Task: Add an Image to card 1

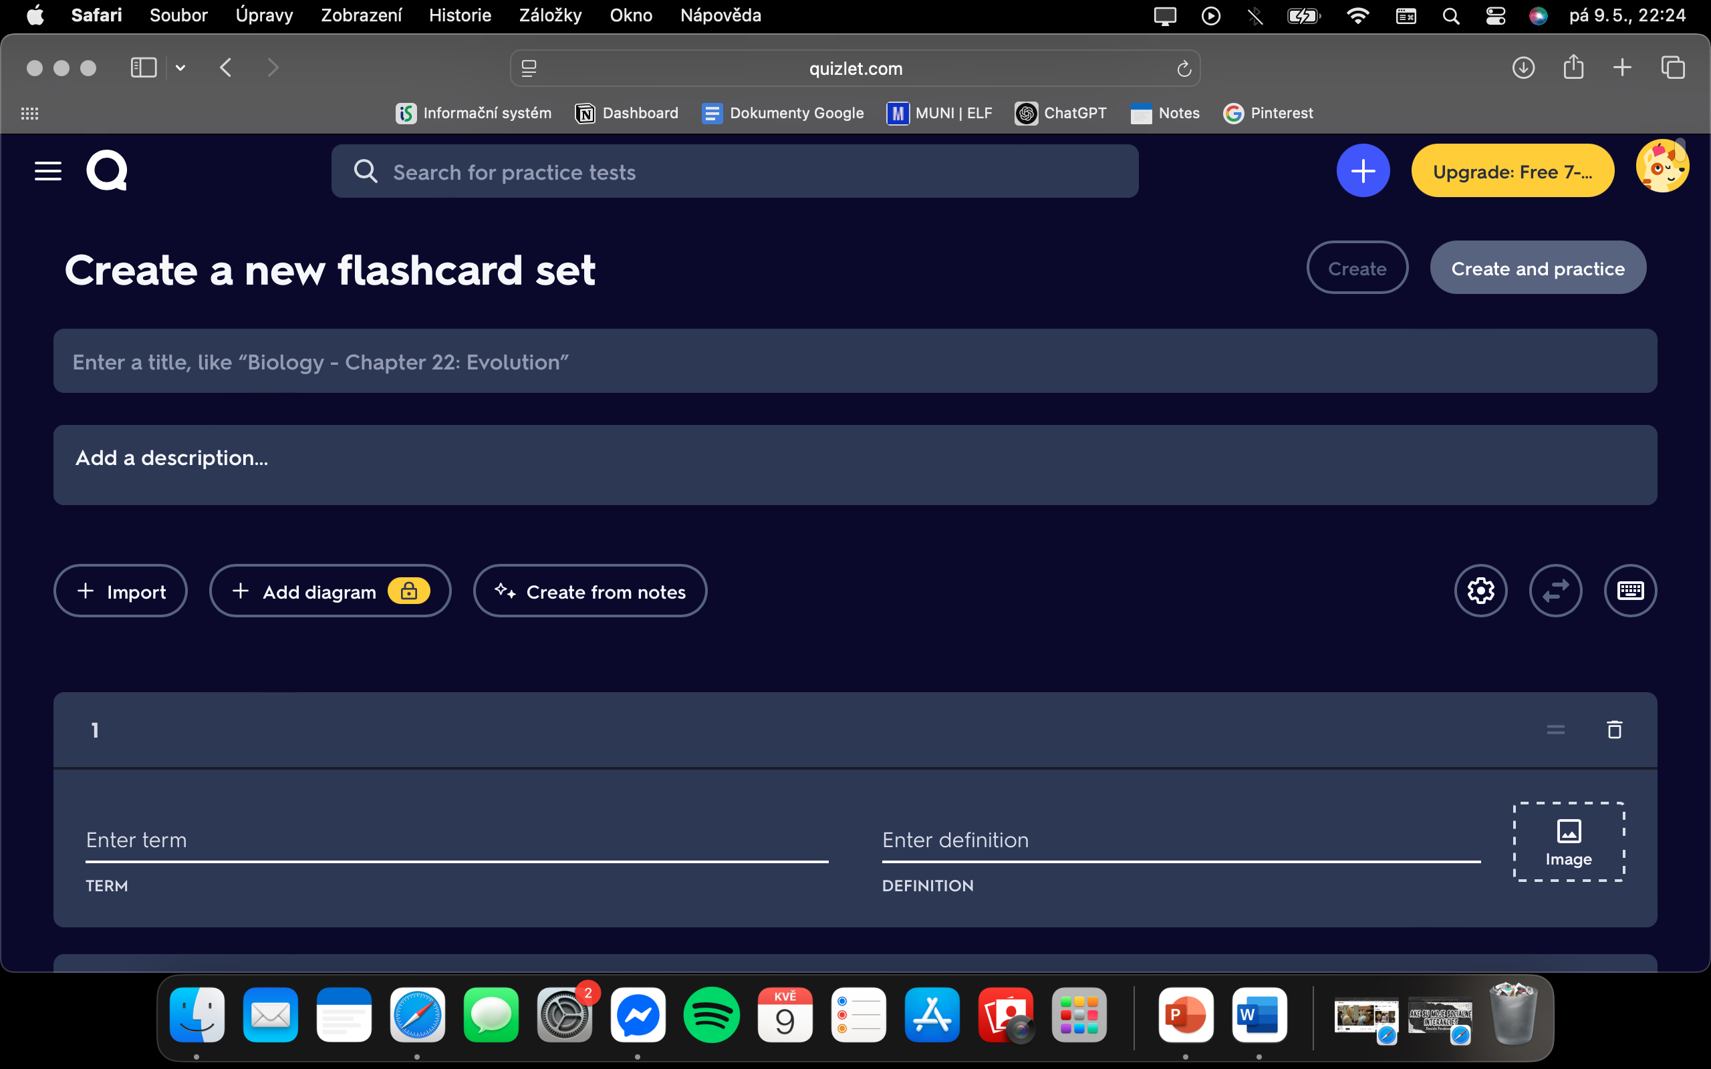Action: point(1568,841)
